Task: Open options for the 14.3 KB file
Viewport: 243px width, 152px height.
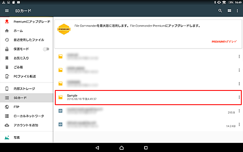Action: pos(239,124)
